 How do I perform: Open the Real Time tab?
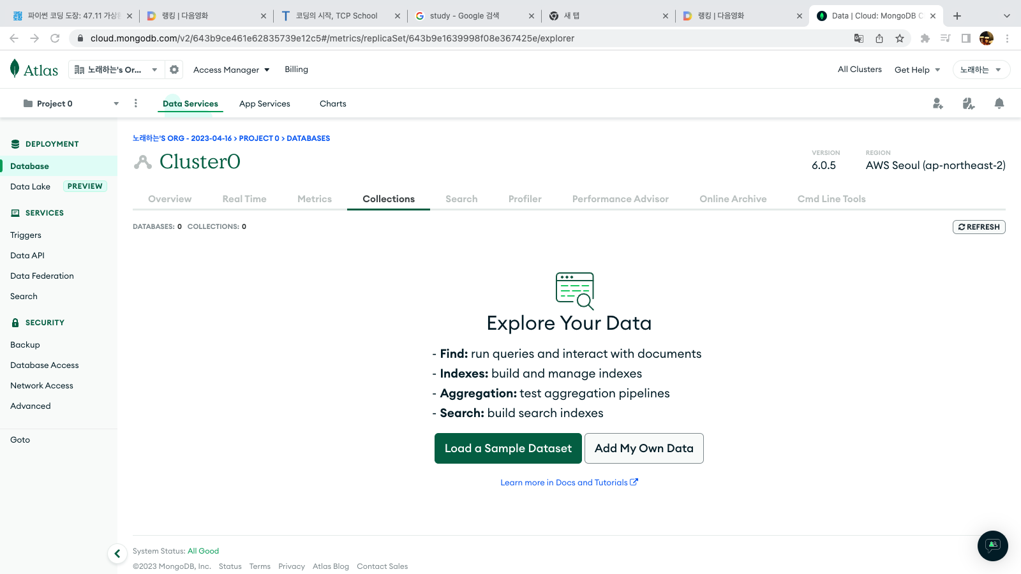(x=244, y=199)
